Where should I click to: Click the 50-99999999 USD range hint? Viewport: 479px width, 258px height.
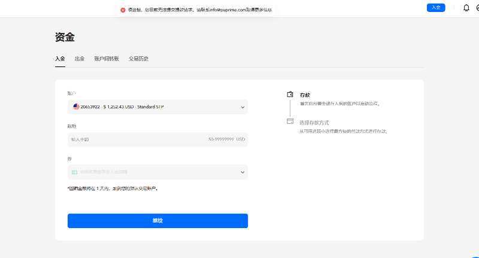227,139
